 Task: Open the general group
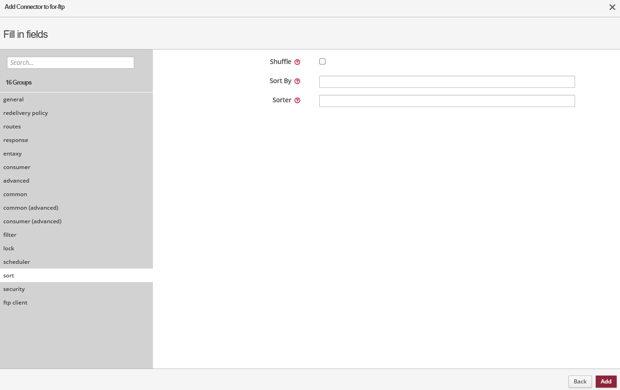pyautogui.click(x=14, y=99)
